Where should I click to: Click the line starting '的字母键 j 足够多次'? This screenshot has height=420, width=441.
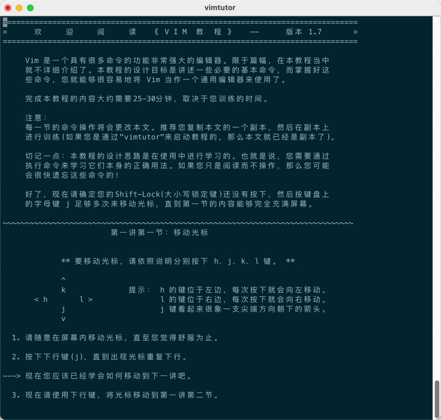coord(169,204)
